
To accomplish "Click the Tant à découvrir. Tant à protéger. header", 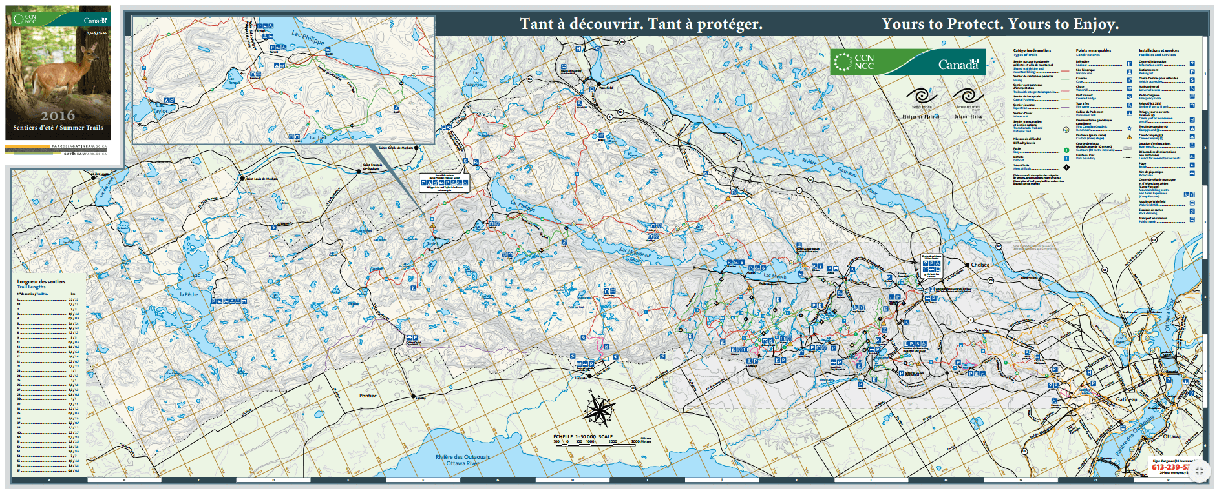I will click(x=641, y=24).
